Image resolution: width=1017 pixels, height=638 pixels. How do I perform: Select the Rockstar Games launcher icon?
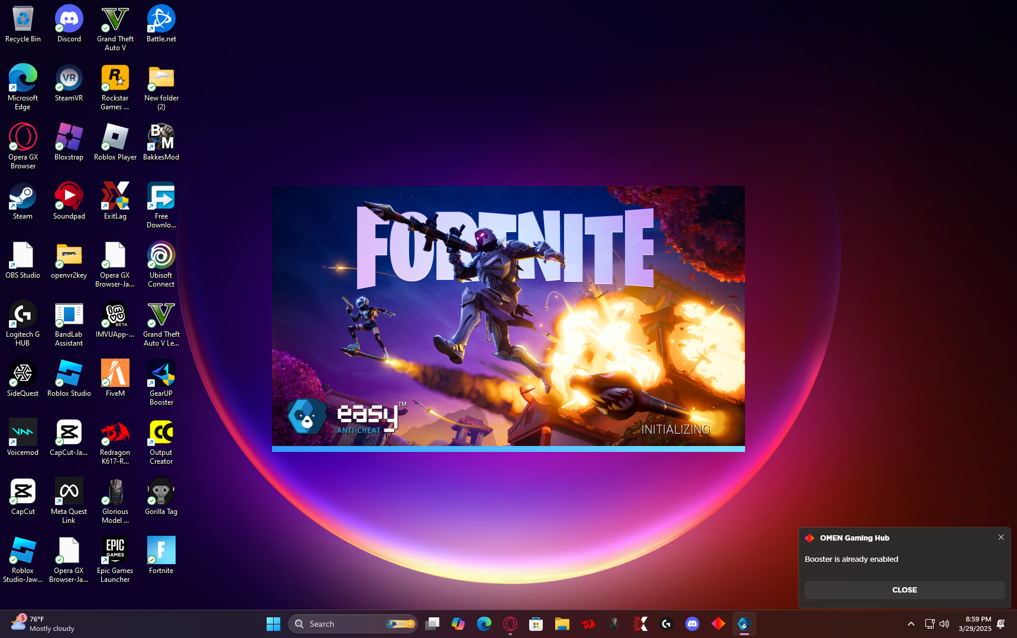pyautogui.click(x=115, y=87)
